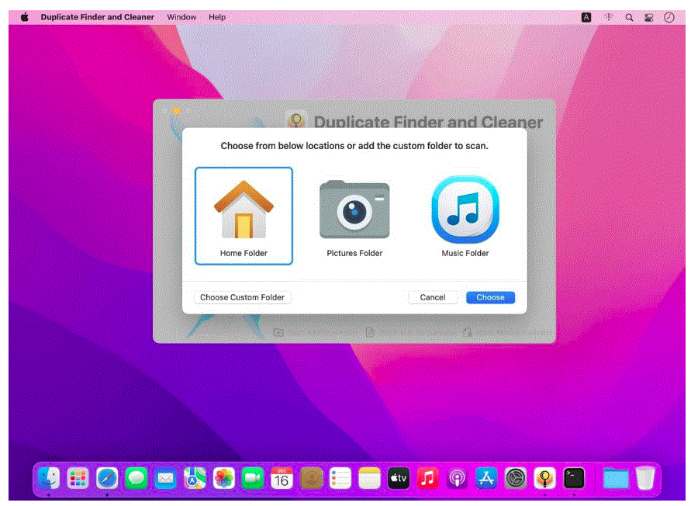Open Maps from the Dock

pos(195,478)
